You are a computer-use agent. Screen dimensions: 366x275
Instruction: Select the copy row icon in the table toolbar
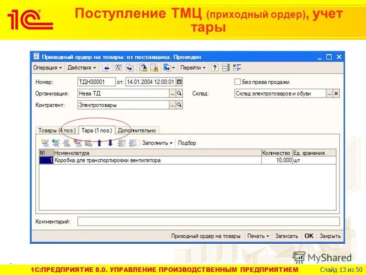point(55,143)
